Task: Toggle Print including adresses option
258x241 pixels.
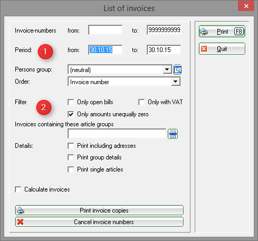Action: 71,146
